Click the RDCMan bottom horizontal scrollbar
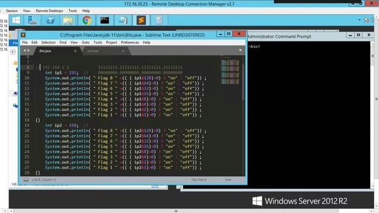Viewport: 379px width, 213px height. [x=176, y=211]
